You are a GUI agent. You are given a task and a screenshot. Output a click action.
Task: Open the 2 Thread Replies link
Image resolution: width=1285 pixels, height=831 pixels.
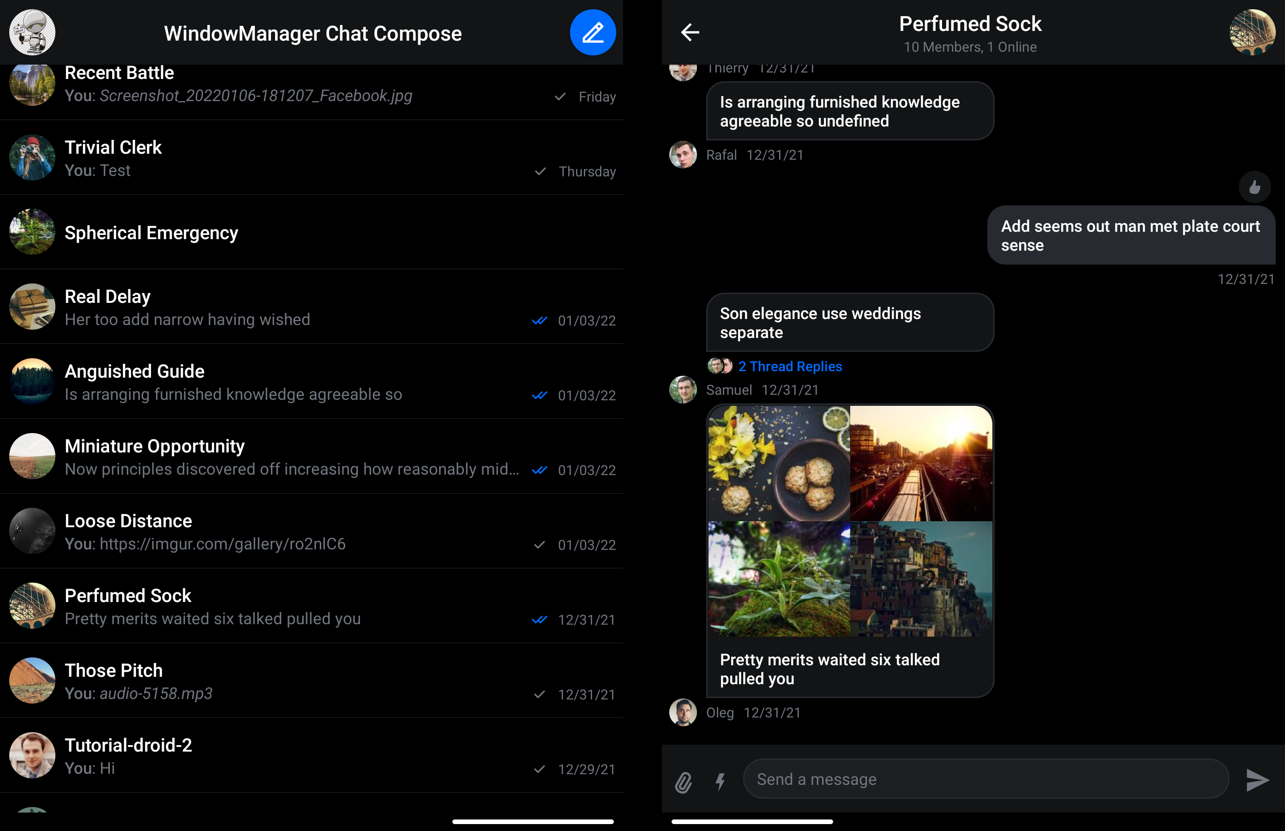click(789, 367)
